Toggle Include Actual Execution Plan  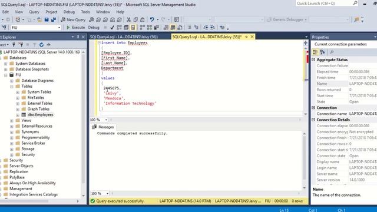[x=142, y=28]
